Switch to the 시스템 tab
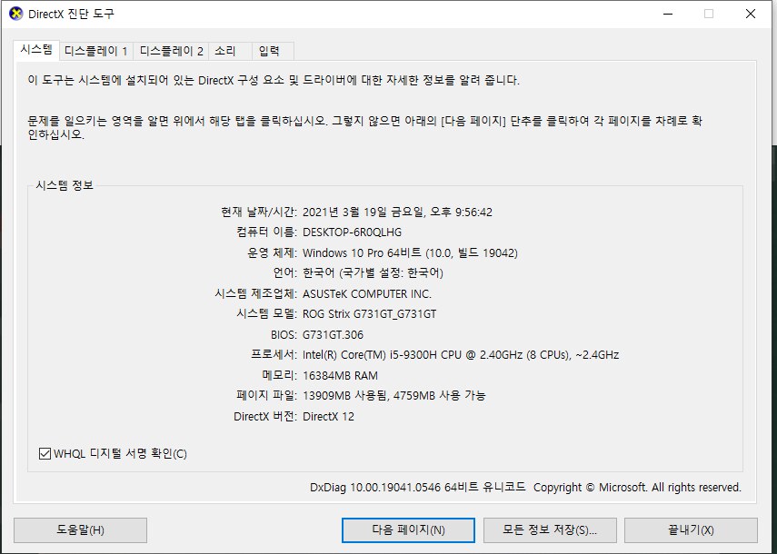This screenshot has width=777, height=554. coord(36,50)
